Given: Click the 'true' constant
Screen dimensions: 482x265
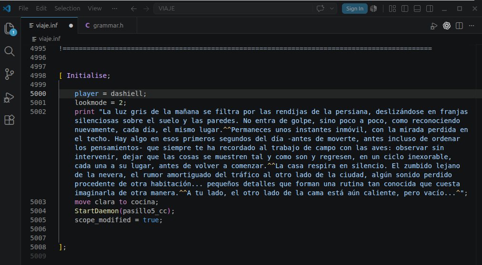Looking at the screenshot, I should [x=151, y=220].
